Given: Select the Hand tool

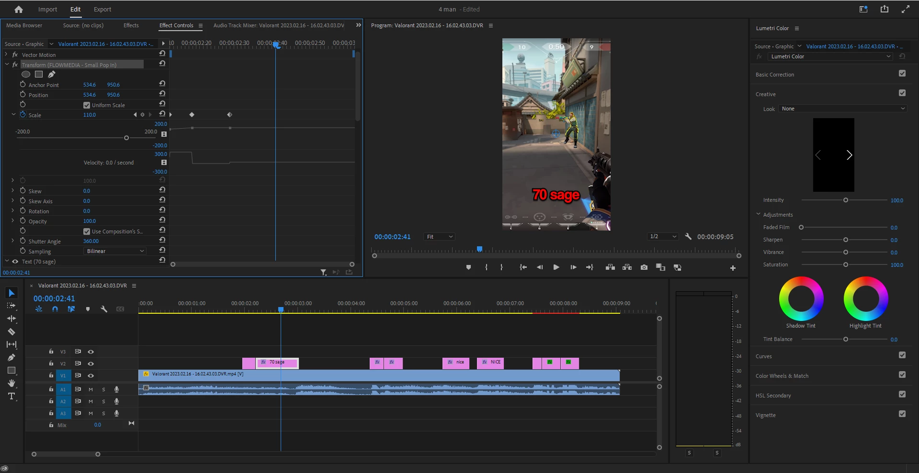Looking at the screenshot, I should click(11, 383).
